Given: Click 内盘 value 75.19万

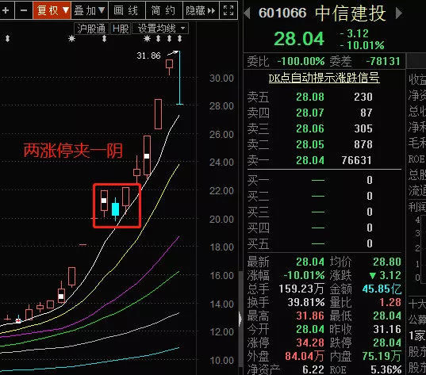Looking at the screenshot, I should (x=382, y=356).
